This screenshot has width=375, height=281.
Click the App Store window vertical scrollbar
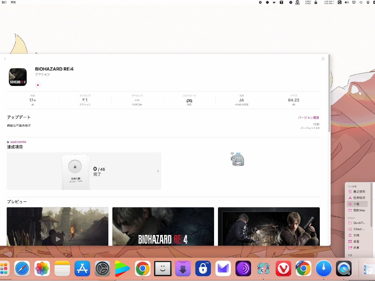pyautogui.click(x=329, y=93)
